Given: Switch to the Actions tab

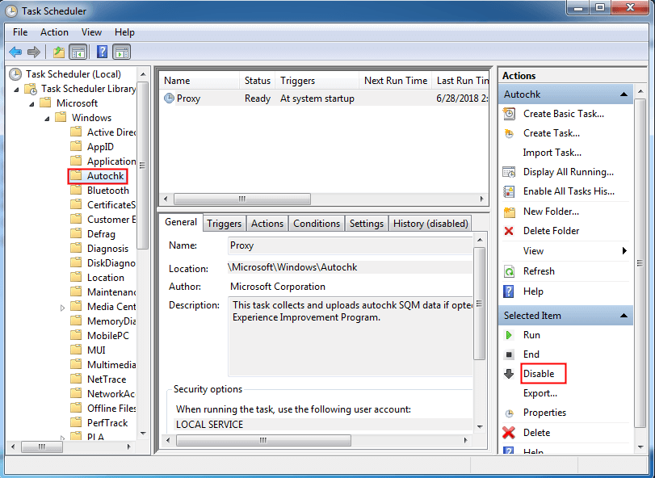Looking at the screenshot, I should (x=267, y=224).
